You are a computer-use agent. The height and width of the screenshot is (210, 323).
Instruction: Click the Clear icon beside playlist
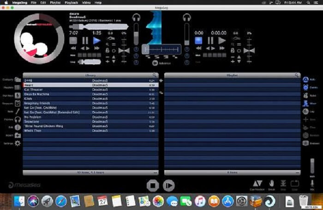[x=305, y=128]
